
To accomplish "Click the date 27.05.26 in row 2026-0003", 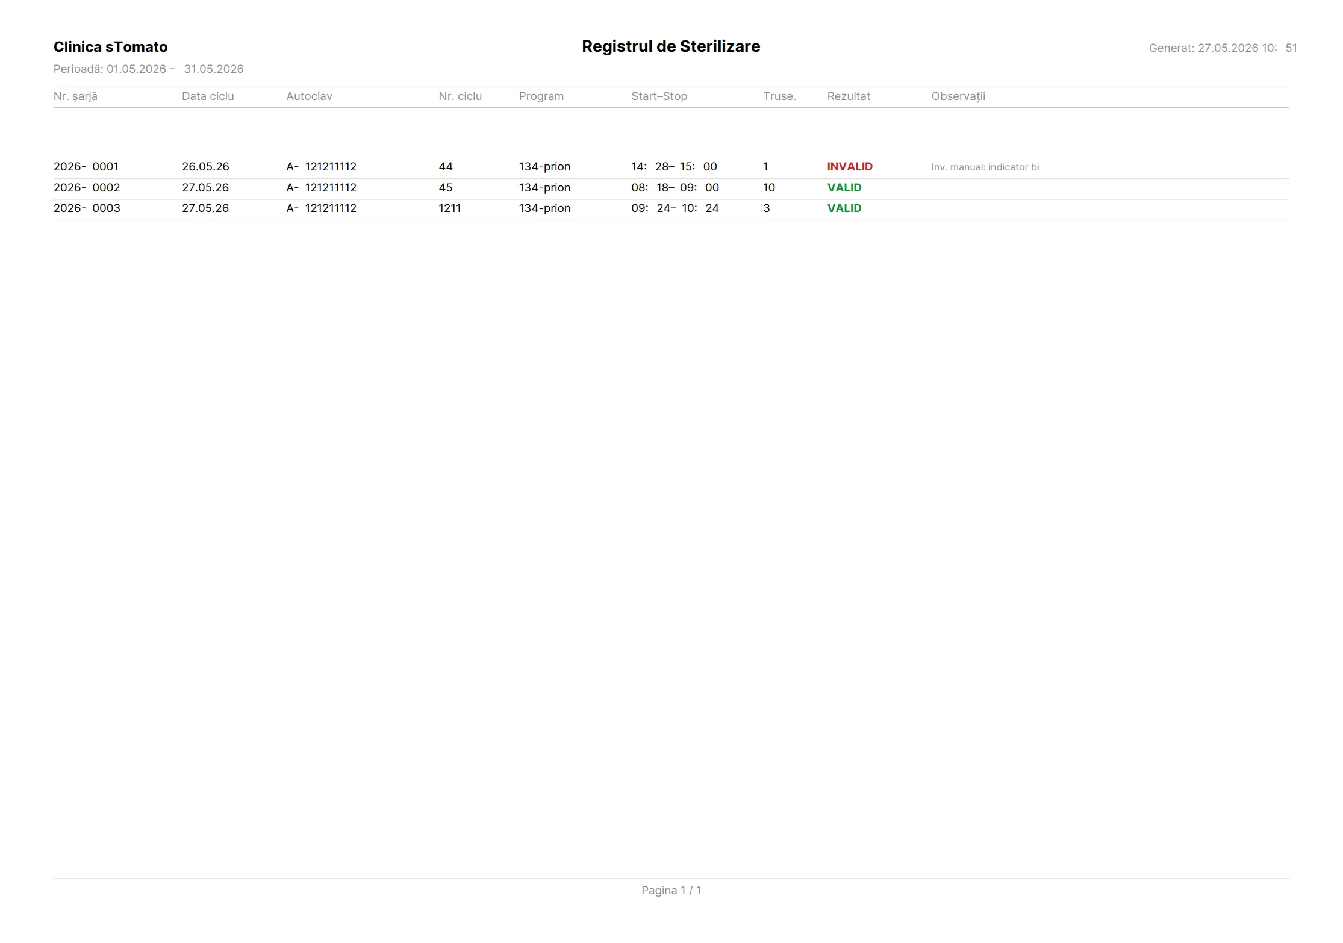I will (205, 208).
